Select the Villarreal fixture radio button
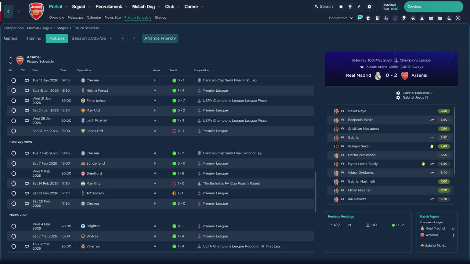The width and height of the screenshot is (470, 264). coord(14,246)
